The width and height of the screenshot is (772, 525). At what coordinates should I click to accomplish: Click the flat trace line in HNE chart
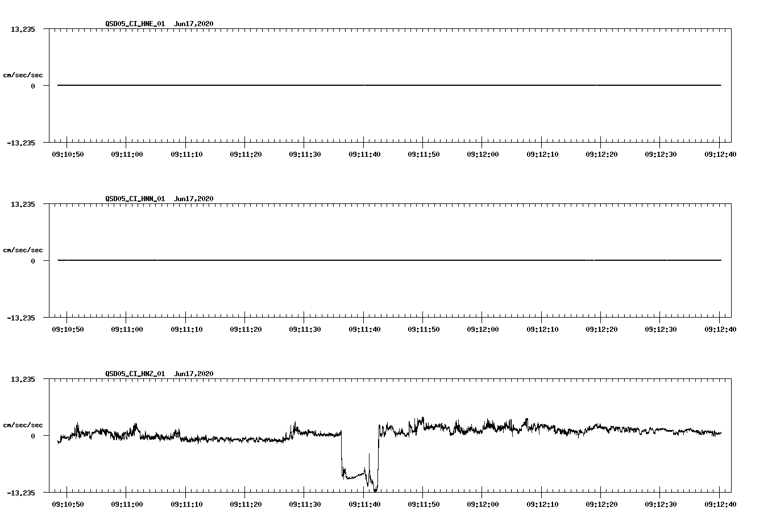tap(389, 85)
